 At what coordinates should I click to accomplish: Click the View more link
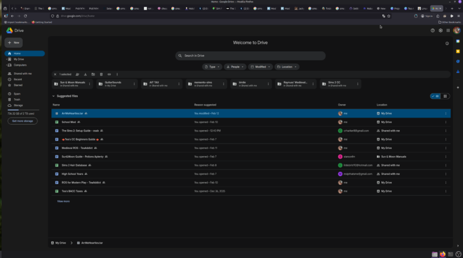click(x=63, y=201)
